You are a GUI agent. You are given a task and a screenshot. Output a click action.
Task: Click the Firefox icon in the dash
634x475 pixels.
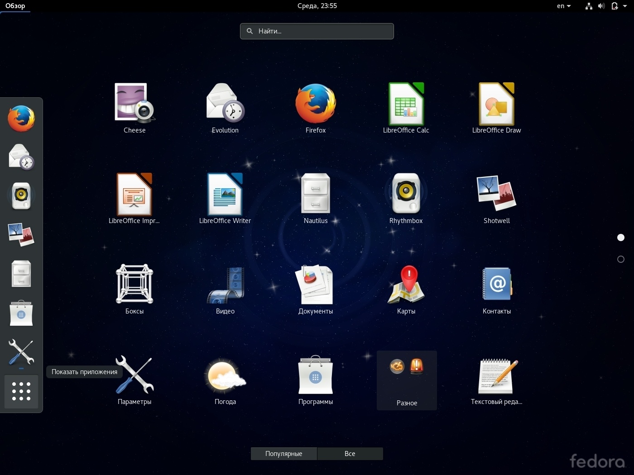point(21,119)
